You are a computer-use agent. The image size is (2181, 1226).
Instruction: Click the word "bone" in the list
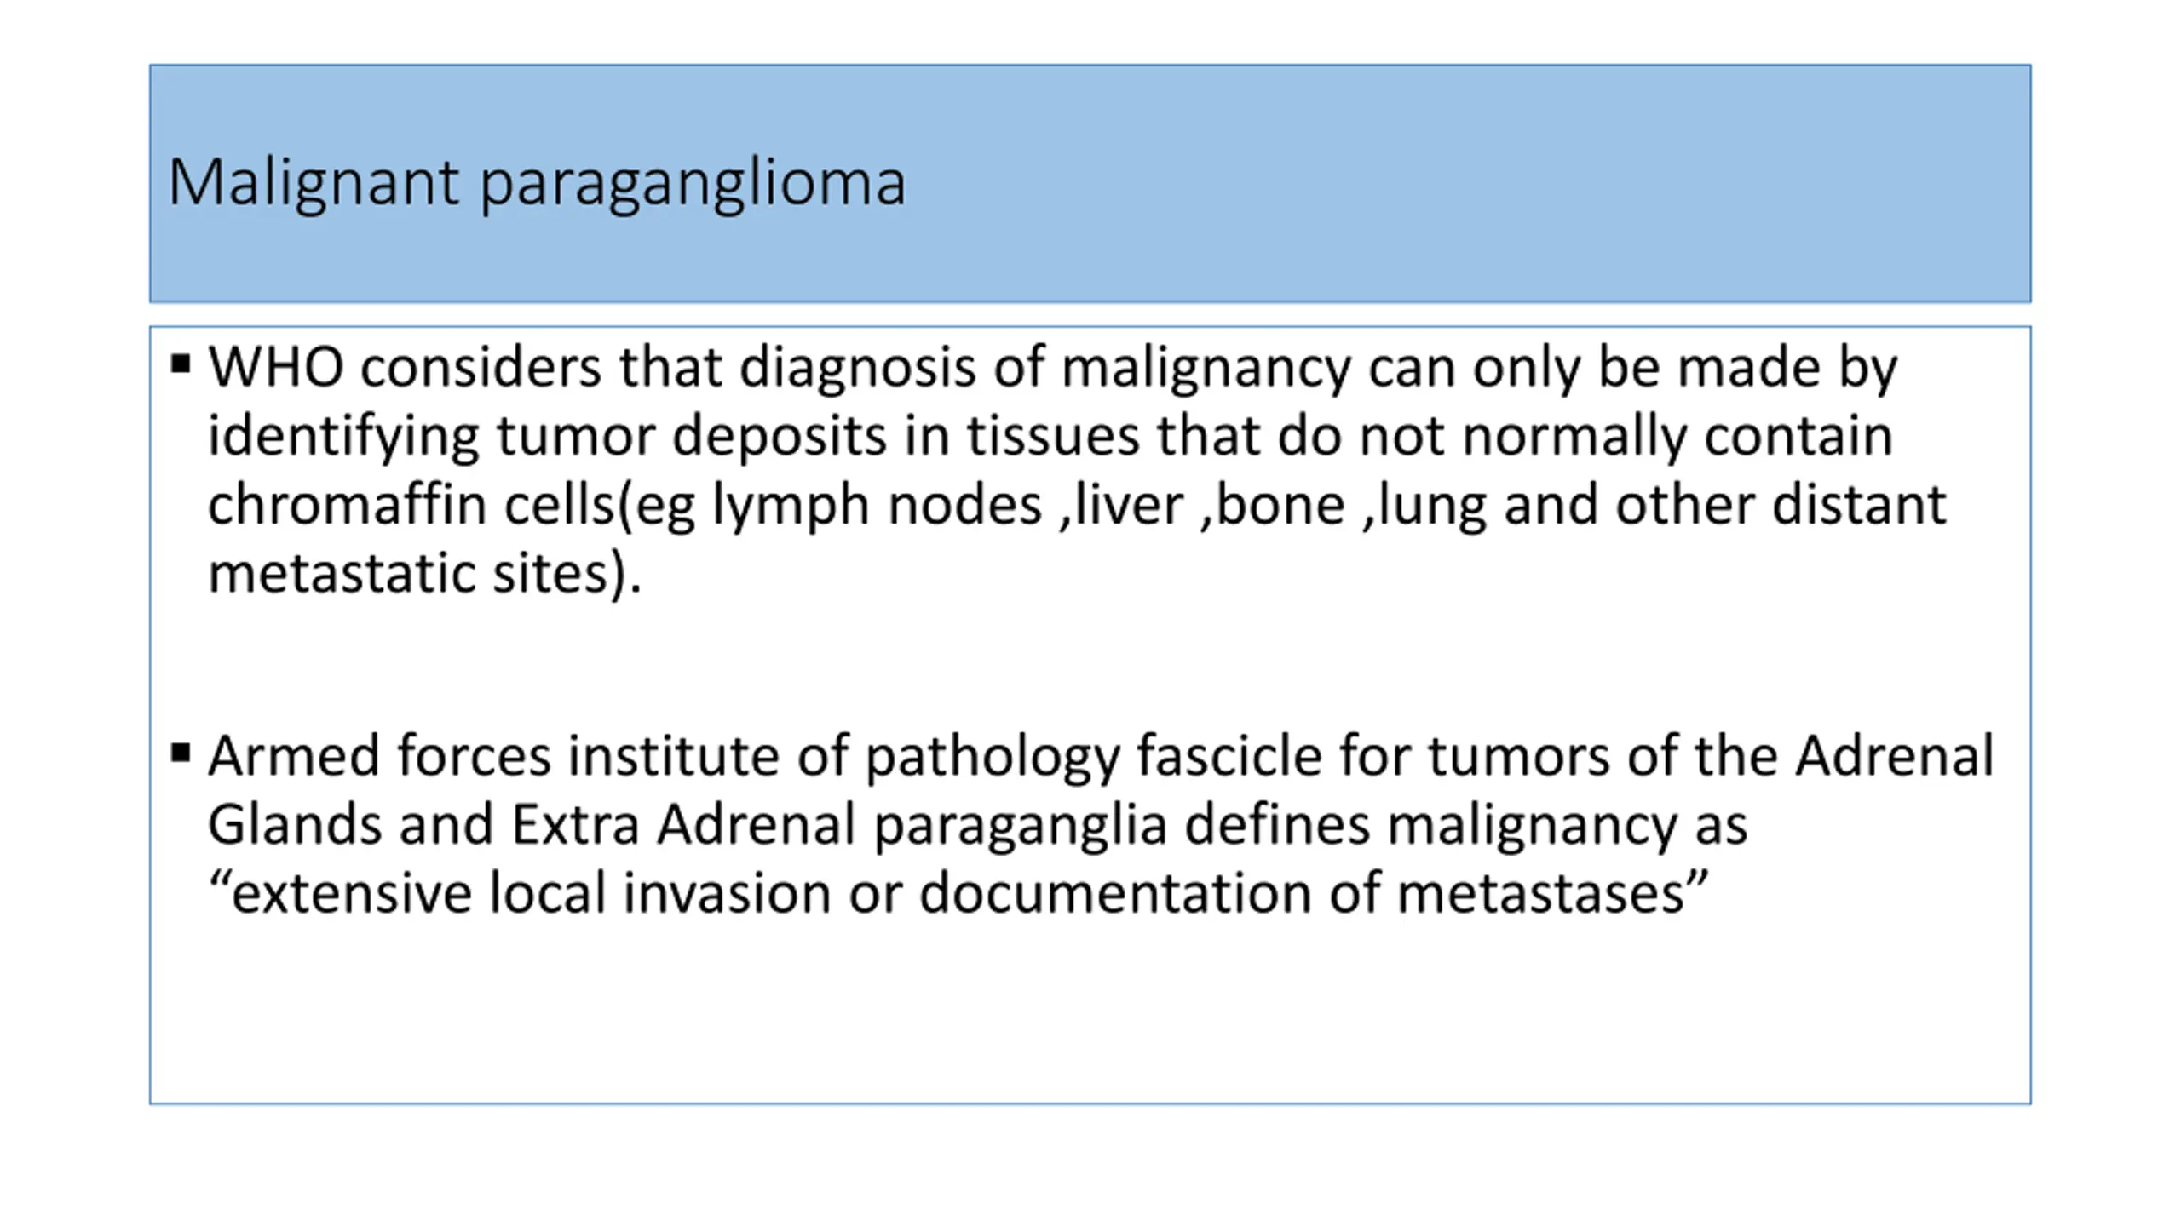point(1280,504)
